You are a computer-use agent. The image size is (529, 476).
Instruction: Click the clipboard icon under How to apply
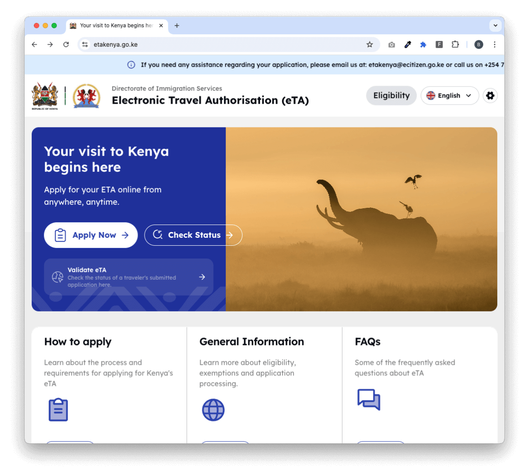(58, 410)
